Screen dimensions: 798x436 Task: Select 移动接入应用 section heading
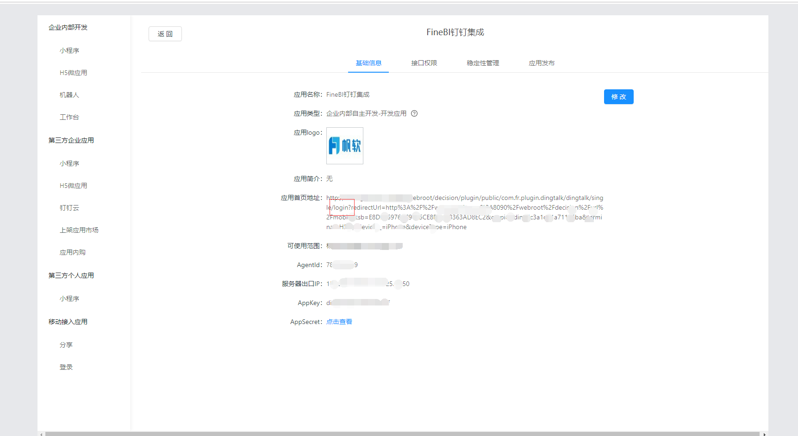coord(68,322)
